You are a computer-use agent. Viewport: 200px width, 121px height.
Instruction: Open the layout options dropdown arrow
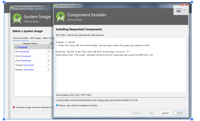pyautogui.click(x=184, y=10)
